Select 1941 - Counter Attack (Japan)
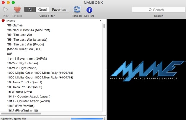This screenshot has height=120, width=186. (29, 97)
